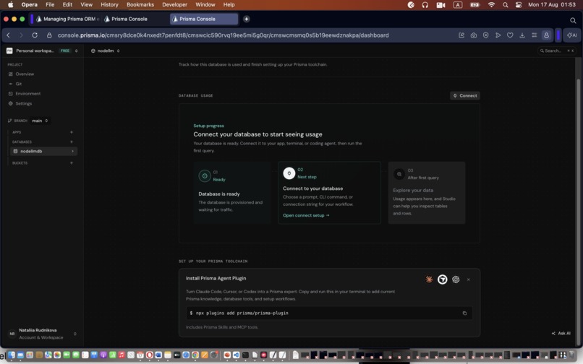Follow the Open connect setup link
The height and width of the screenshot is (364, 583).
[x=306, y=215]
